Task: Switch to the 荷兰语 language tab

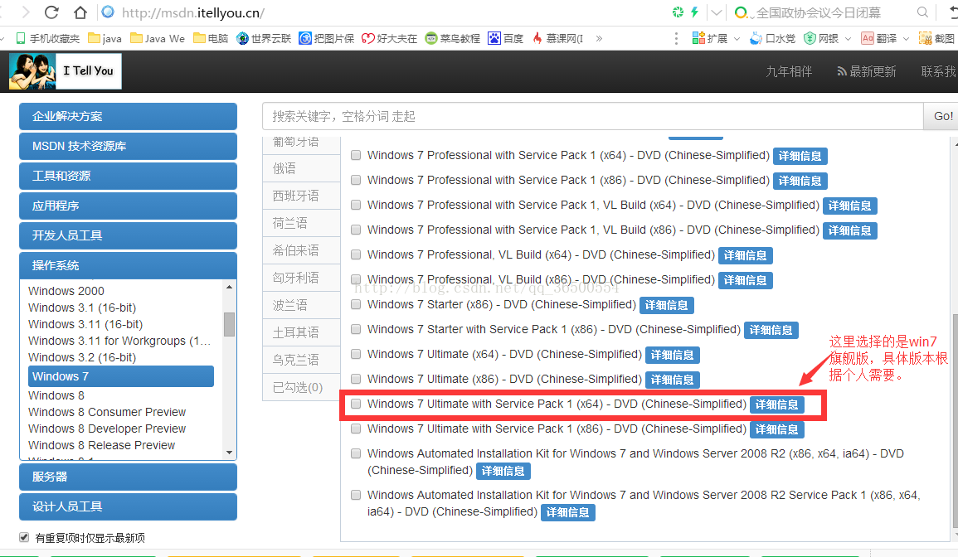Action: [301, 223]
